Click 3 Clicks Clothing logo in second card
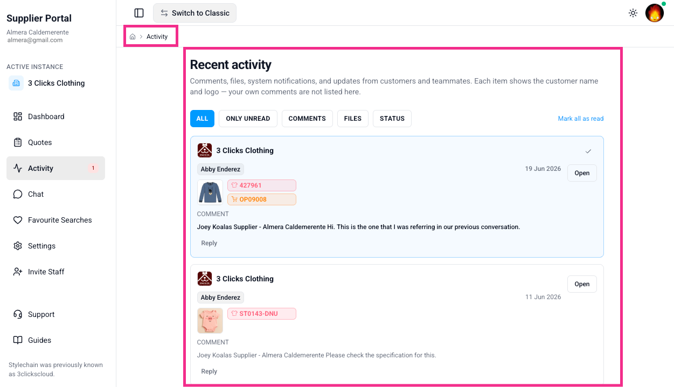 point(205,279)
